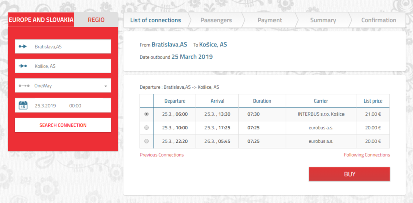Click the departure time field 00:00
This screenshot has height=203, width=413.
(75, 106)
